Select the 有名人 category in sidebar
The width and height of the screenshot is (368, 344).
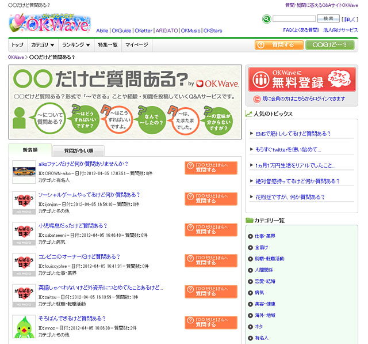coord(262,338)
